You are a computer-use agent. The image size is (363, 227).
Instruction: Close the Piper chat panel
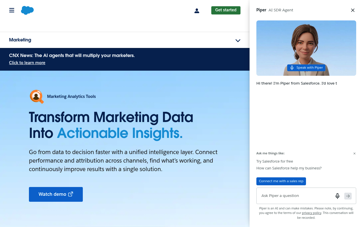[x=353, y=10]
